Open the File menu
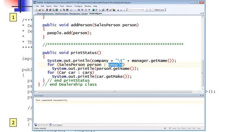Screen dimensions: 235x132 click(37, 6)
